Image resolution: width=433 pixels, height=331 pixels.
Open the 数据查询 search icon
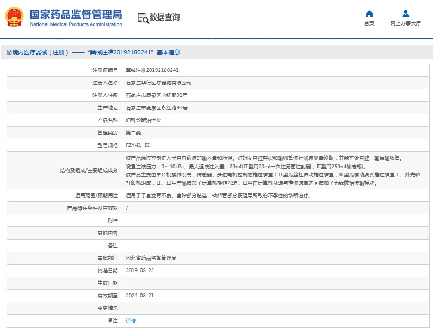(143, 18)
